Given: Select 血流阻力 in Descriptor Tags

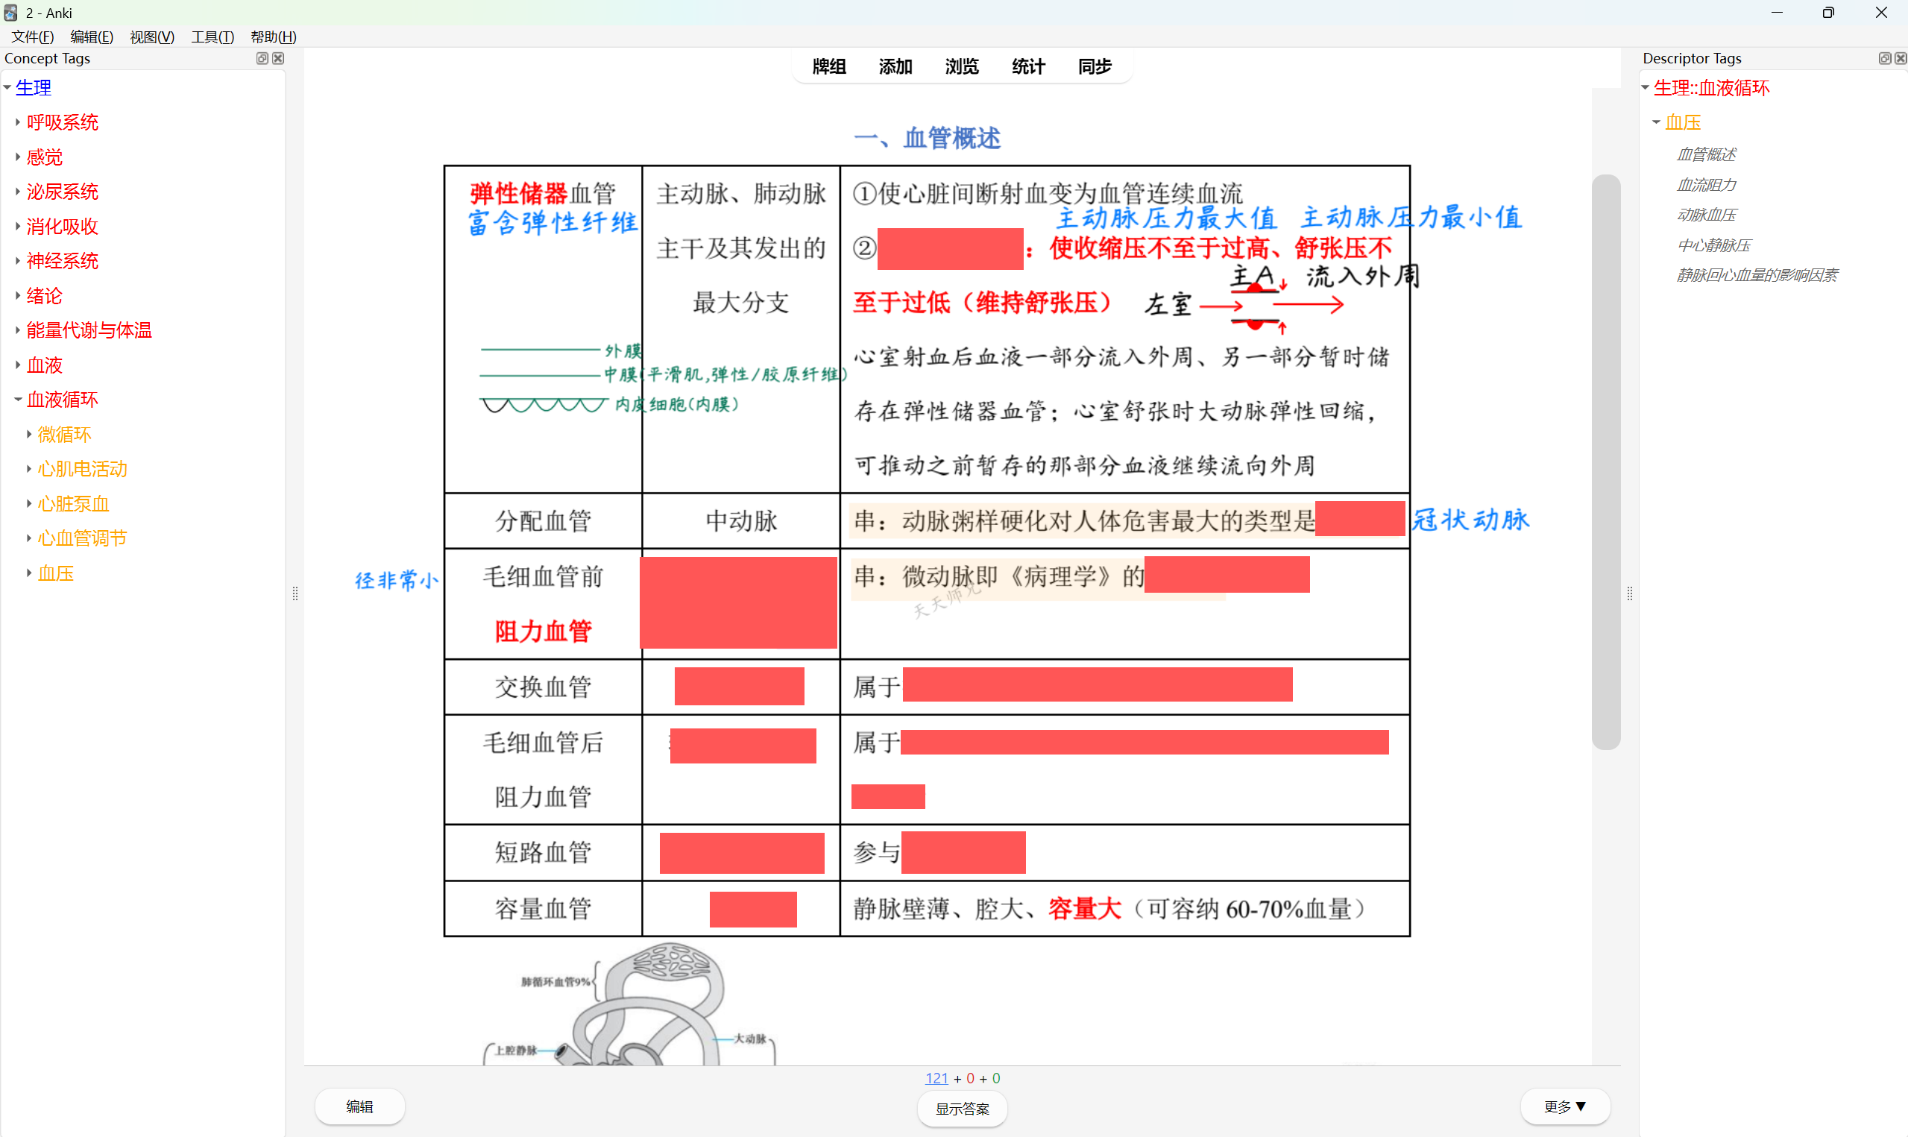Looking at the screenshot, I should pyautogui.click(x=1706, y=185).
